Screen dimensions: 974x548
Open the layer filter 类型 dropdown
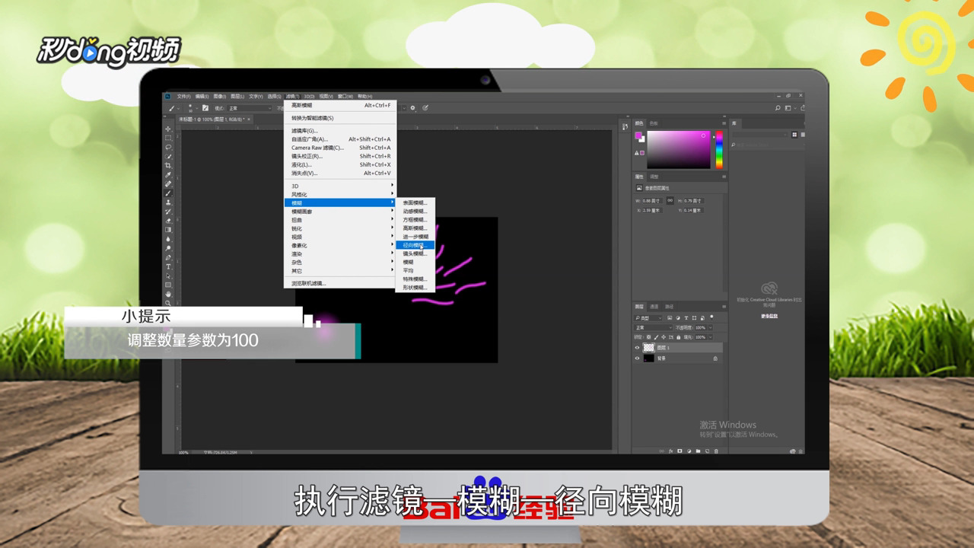[x=648, y=317]
